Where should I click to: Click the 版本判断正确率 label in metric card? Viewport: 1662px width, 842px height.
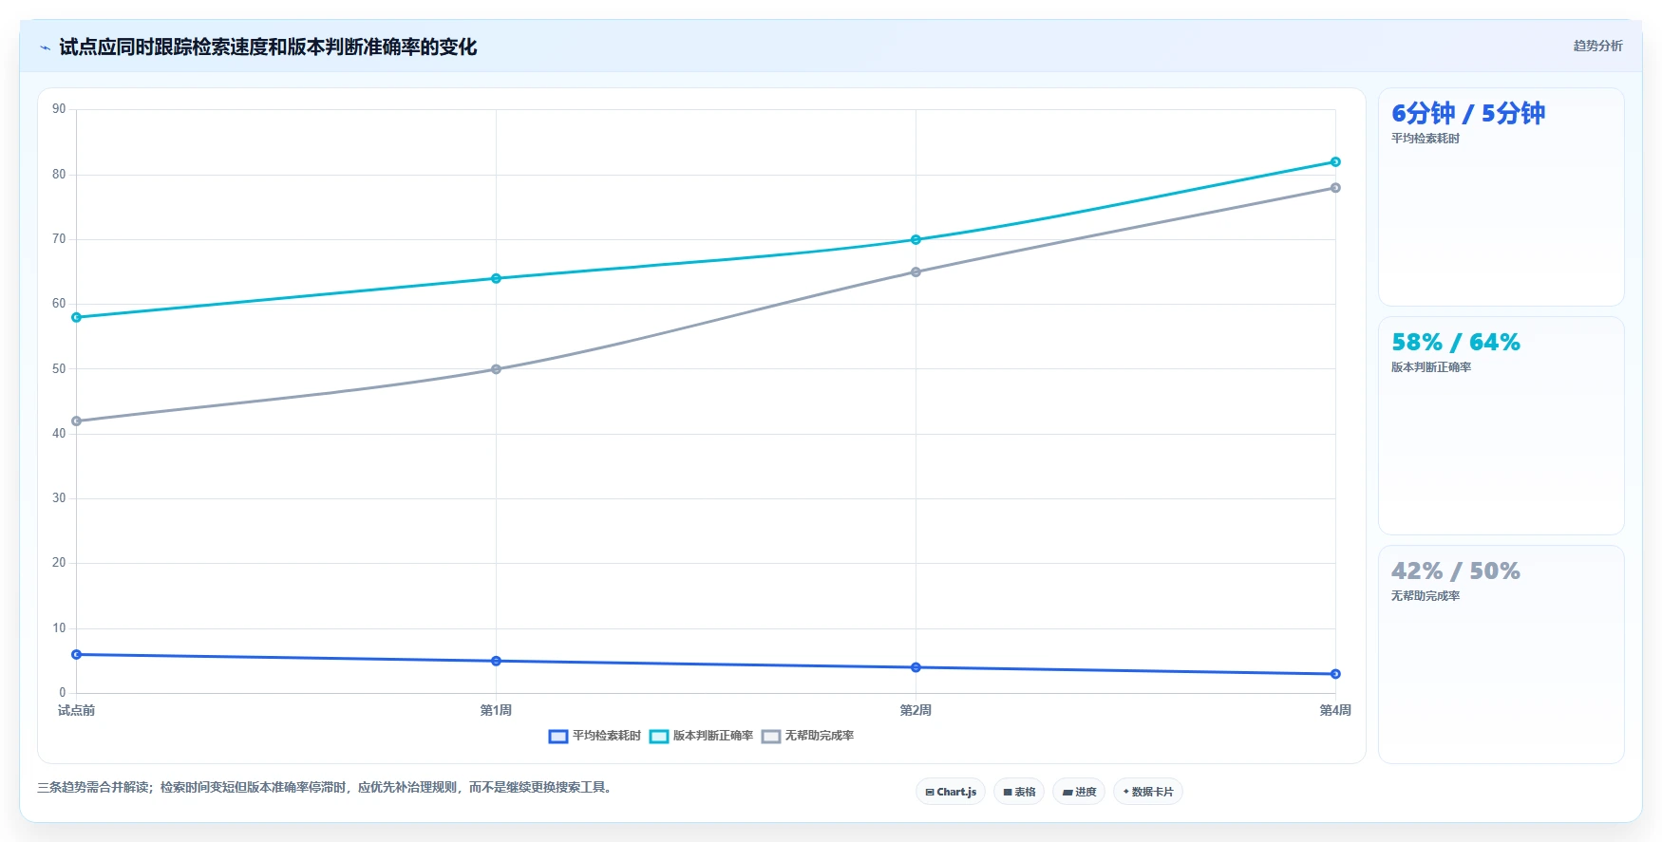click(1431, 367)
